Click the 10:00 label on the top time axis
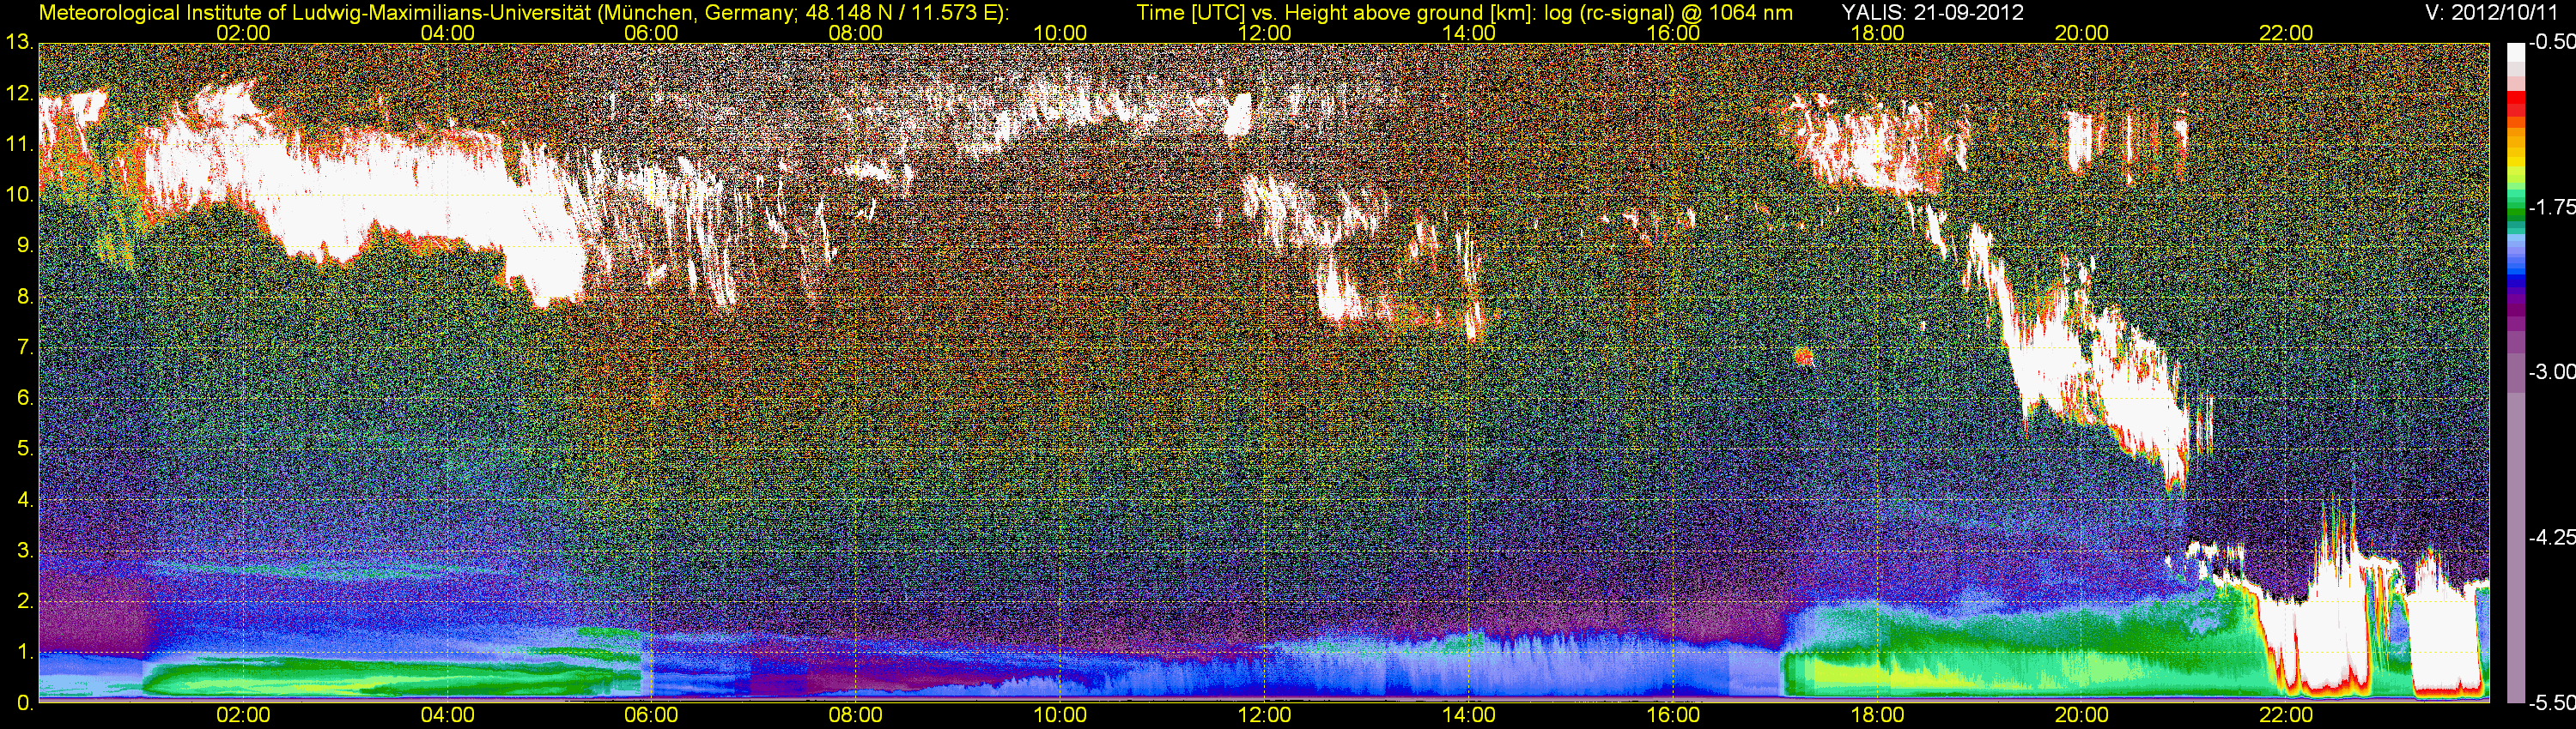This screenshot has width=2576, height=729. [1060, 33]
